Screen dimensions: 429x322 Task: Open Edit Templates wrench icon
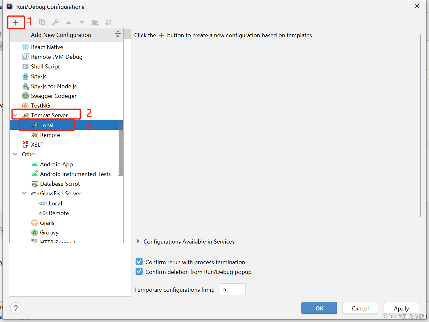(55, 22)
